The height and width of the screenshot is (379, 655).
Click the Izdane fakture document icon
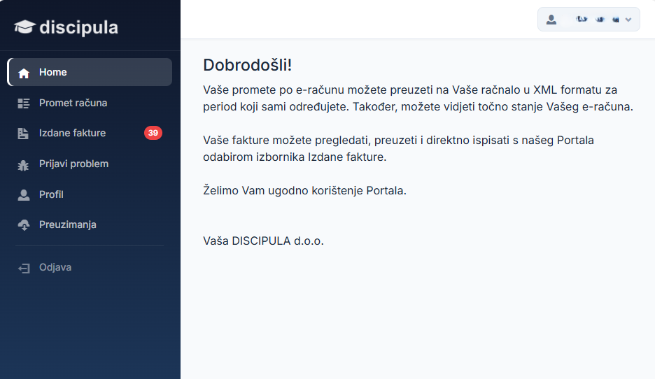coord(23,134)
